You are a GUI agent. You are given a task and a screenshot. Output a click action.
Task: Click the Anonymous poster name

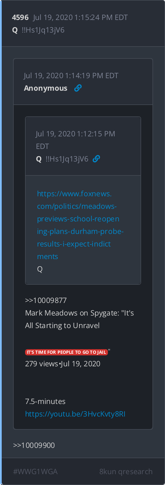point(46,88)
